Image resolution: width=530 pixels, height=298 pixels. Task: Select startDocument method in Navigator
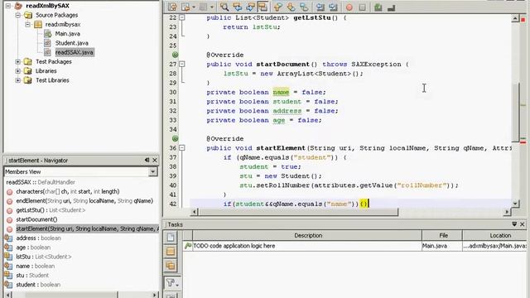click(x=36, y=219)
